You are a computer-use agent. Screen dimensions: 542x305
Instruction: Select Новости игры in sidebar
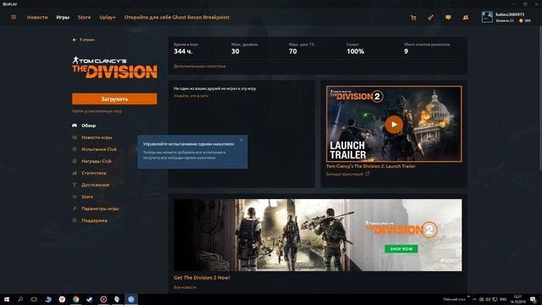coord(97,137)
